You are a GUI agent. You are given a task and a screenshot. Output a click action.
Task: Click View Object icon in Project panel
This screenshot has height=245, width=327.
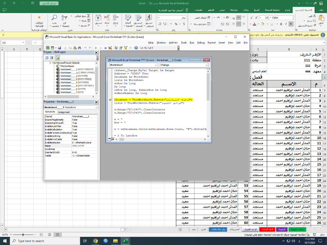tap(52, 58)
